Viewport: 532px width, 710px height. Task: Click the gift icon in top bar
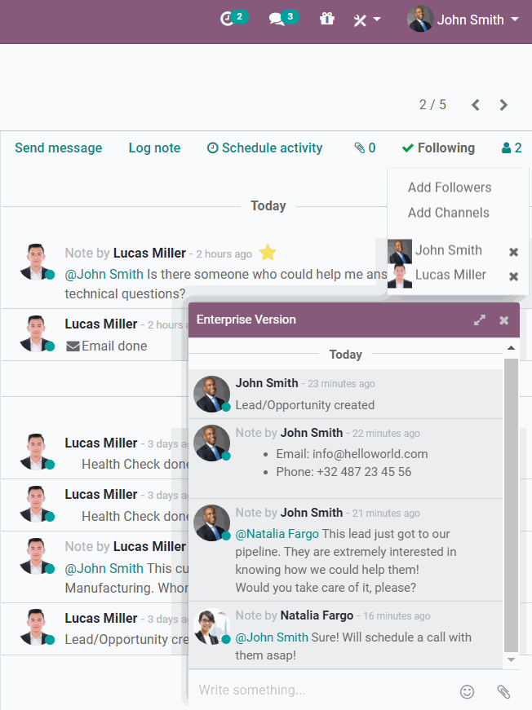tap(327, 19)
